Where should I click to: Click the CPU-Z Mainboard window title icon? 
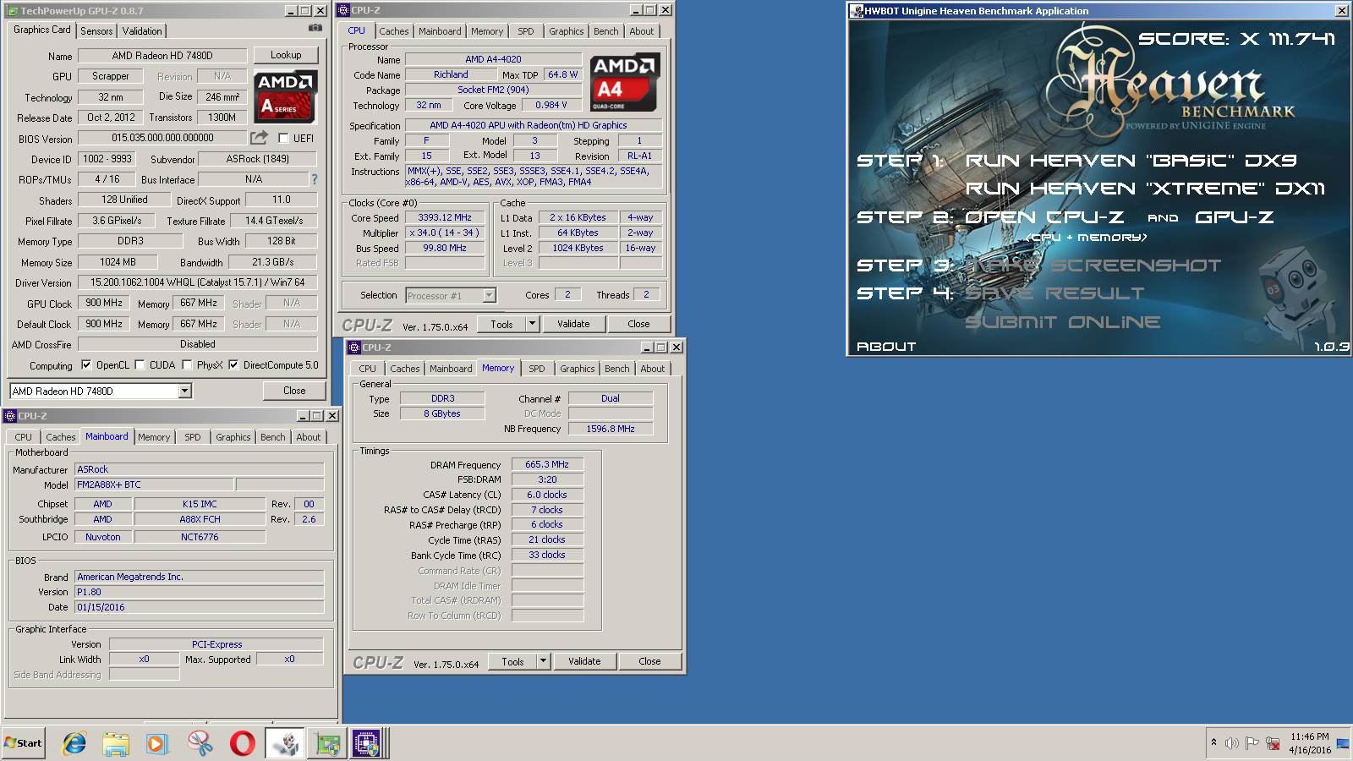coord(10,415)
